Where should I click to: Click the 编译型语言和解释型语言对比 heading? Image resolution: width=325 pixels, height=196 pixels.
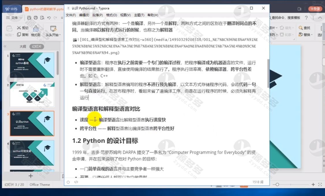tap(106, 109)
